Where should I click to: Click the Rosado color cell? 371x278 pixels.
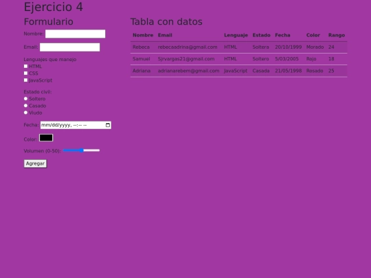[315, 71]
